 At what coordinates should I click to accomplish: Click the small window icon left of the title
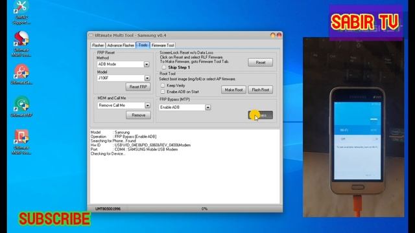coord(91,35)
